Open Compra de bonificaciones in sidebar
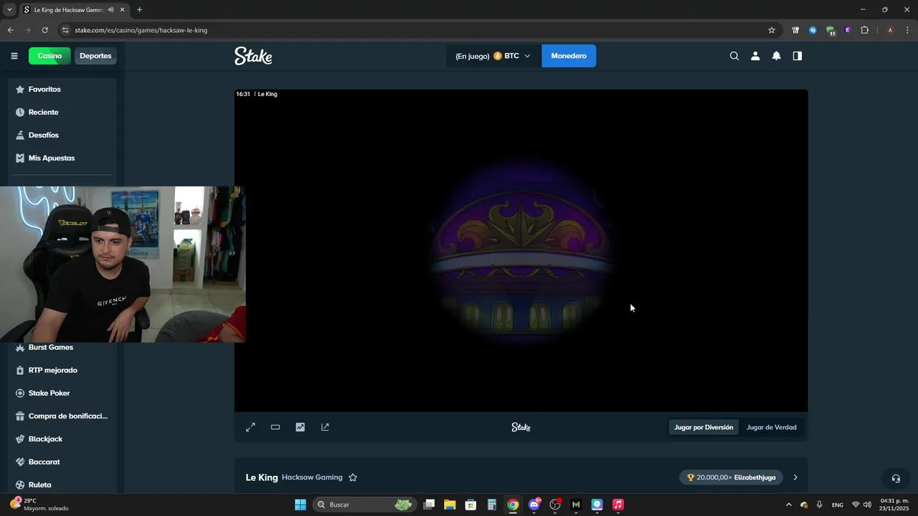 62,416
